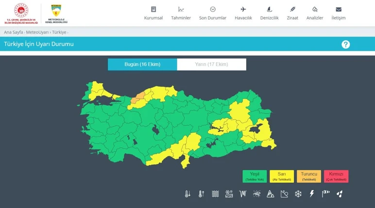Open the Tahminler menu

(x=181, y=14)
